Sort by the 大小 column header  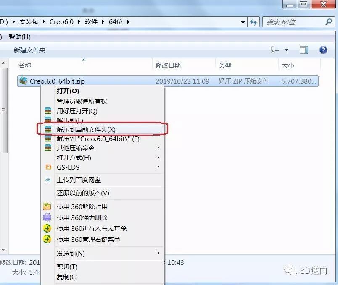click(288, 65)
